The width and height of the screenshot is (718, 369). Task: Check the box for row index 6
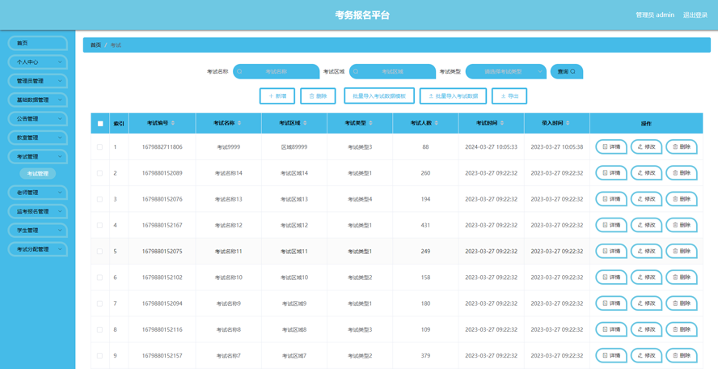(99, 278)
